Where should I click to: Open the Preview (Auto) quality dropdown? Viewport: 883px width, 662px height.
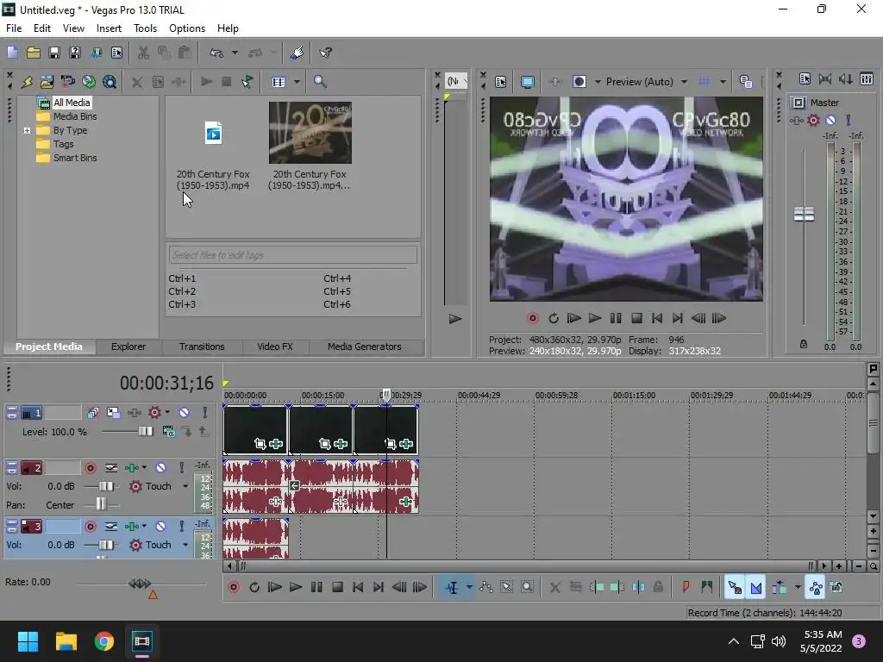coord(684,82)
